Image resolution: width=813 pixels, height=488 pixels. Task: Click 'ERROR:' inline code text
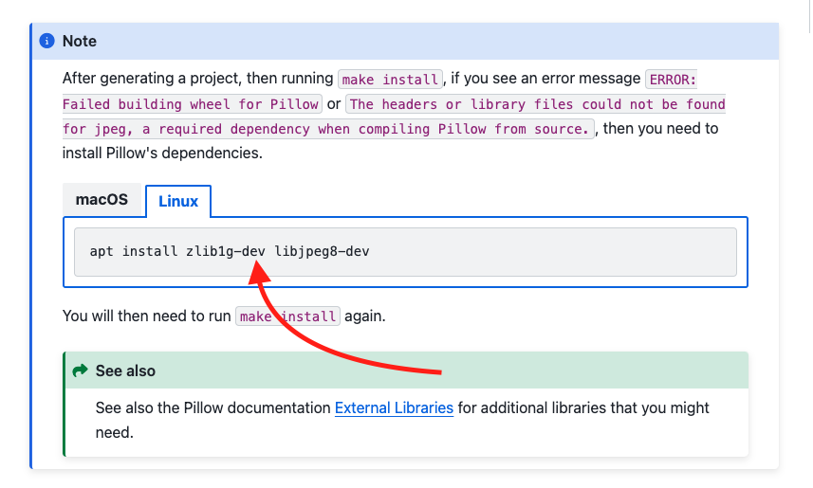click(x=673, y=80)
